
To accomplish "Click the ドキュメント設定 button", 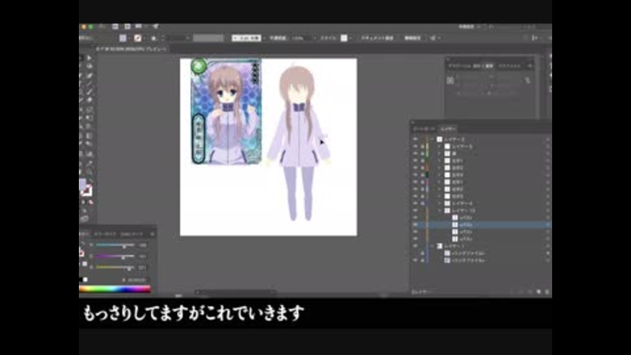I will tap(377, 38).
